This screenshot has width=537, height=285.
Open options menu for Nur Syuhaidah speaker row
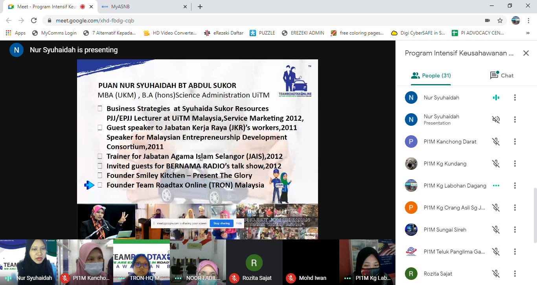(x=515, y=97)
